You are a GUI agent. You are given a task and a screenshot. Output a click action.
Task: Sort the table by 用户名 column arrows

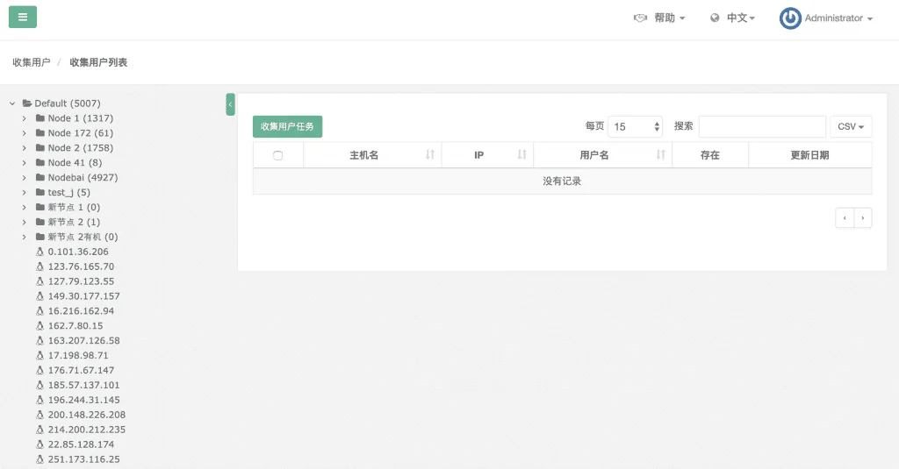click(660, 154)
